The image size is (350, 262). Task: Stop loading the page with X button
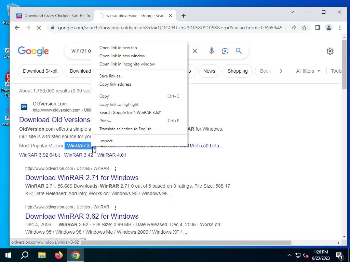click(39, 28)
